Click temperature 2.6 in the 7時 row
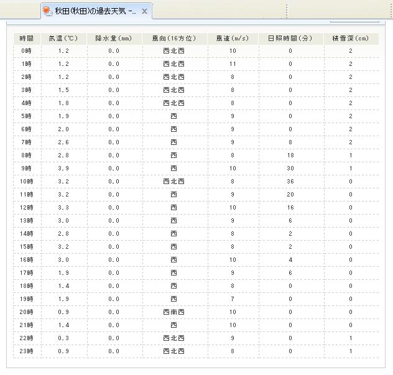Viewport: 393px width, 375px height. tap(63, 142)
